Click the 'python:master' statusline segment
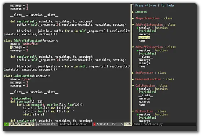 pos(46,124)
